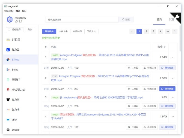Switch to 设置 tab
The image size is (184, 138).
171,19
